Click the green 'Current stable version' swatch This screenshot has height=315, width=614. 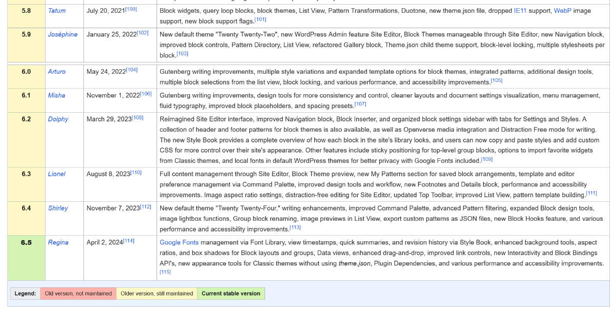click(x=231, y=293)
